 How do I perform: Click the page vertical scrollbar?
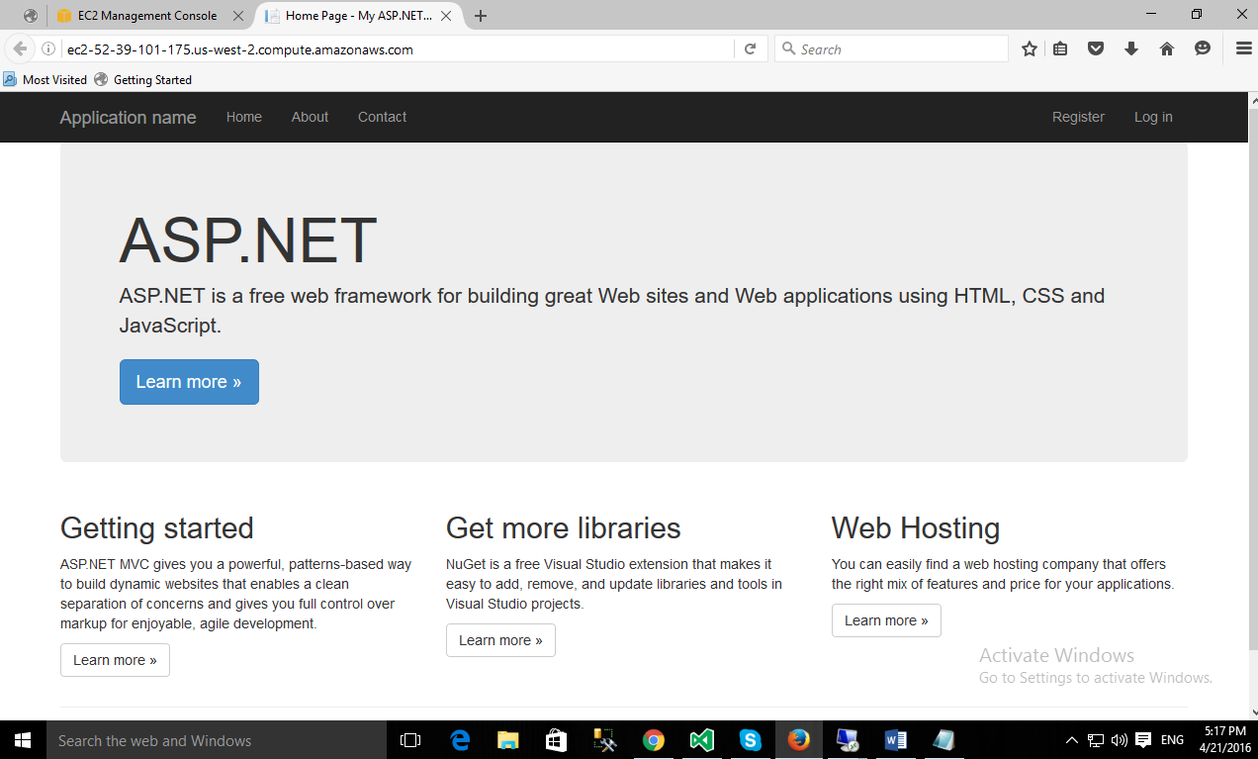[1251, 379]
